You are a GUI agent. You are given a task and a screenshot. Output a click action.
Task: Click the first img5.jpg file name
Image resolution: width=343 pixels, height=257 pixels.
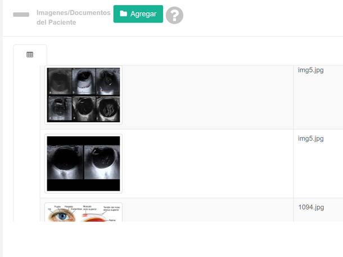pyautogui.click(x=310, y=70)
